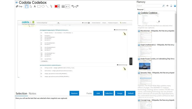Select the freehand scribble tool
The width and height of the screenshot is (192, 109).
tap(51, 6)
